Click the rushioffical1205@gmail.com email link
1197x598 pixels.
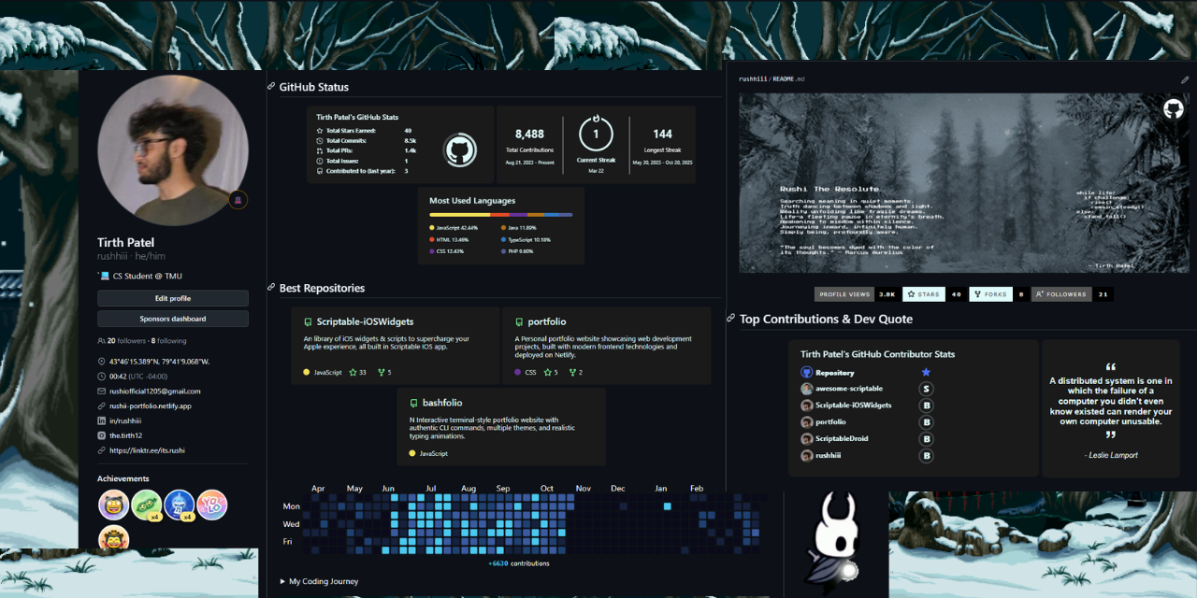coord(155,391)
